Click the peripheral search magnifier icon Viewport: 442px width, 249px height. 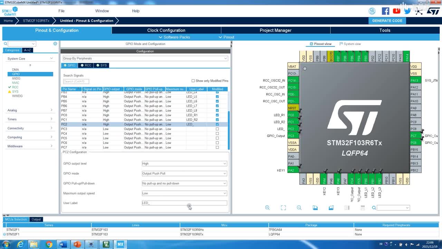click(x=6, y=44)
